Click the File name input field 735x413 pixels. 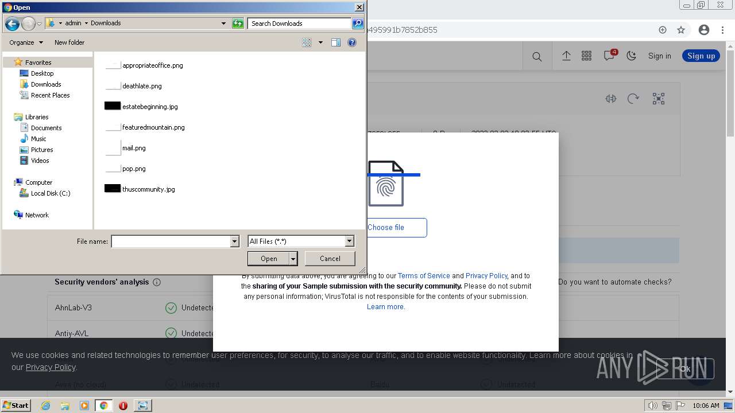[x=171, y=241]
